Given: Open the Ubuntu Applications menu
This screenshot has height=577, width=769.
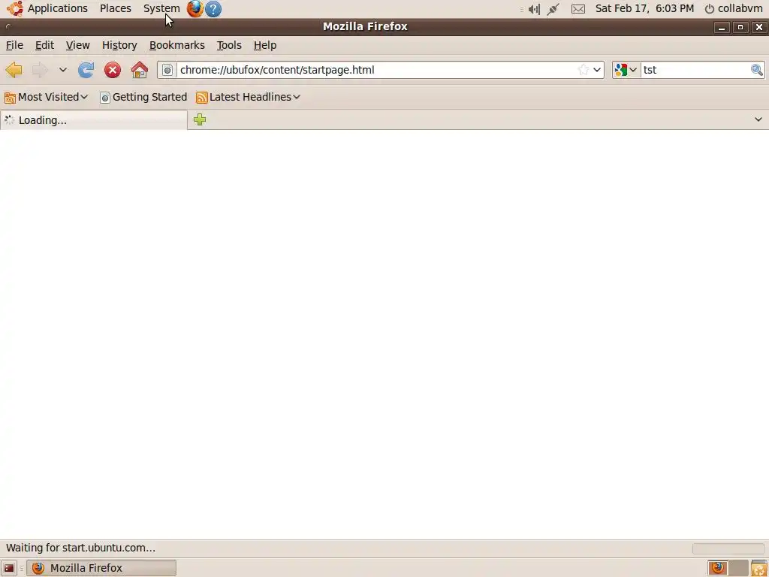Looking at the screenshot, I should 47,8.
